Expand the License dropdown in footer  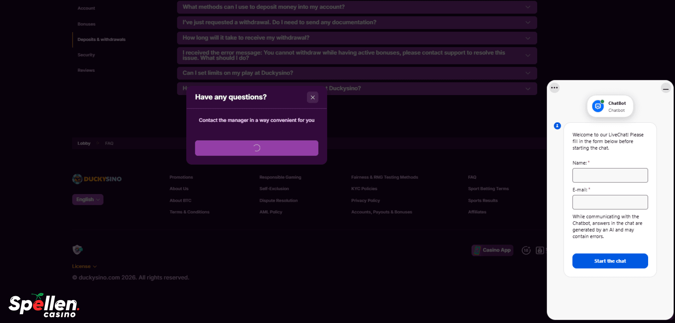pyautogui.click(x=84, y=266)
